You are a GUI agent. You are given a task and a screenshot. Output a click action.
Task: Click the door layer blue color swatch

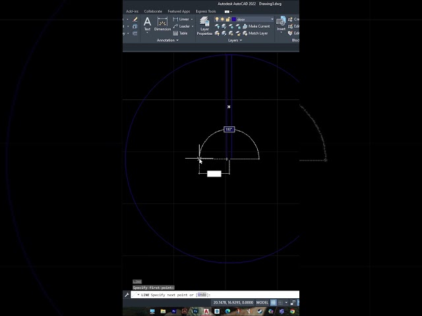[234, 19]
